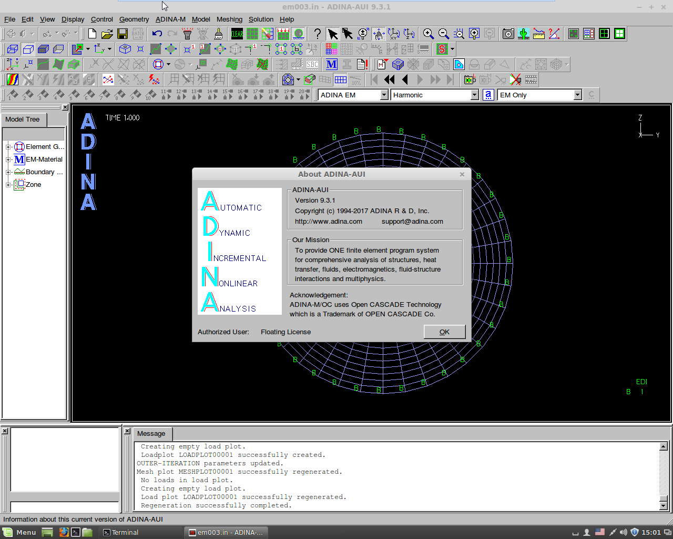673x539 pixels.
Task: Click the Save floppy disk icon
Action: tap(123, 34)
